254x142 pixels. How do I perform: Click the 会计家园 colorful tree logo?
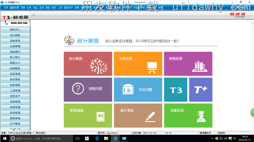pos(69,40)
